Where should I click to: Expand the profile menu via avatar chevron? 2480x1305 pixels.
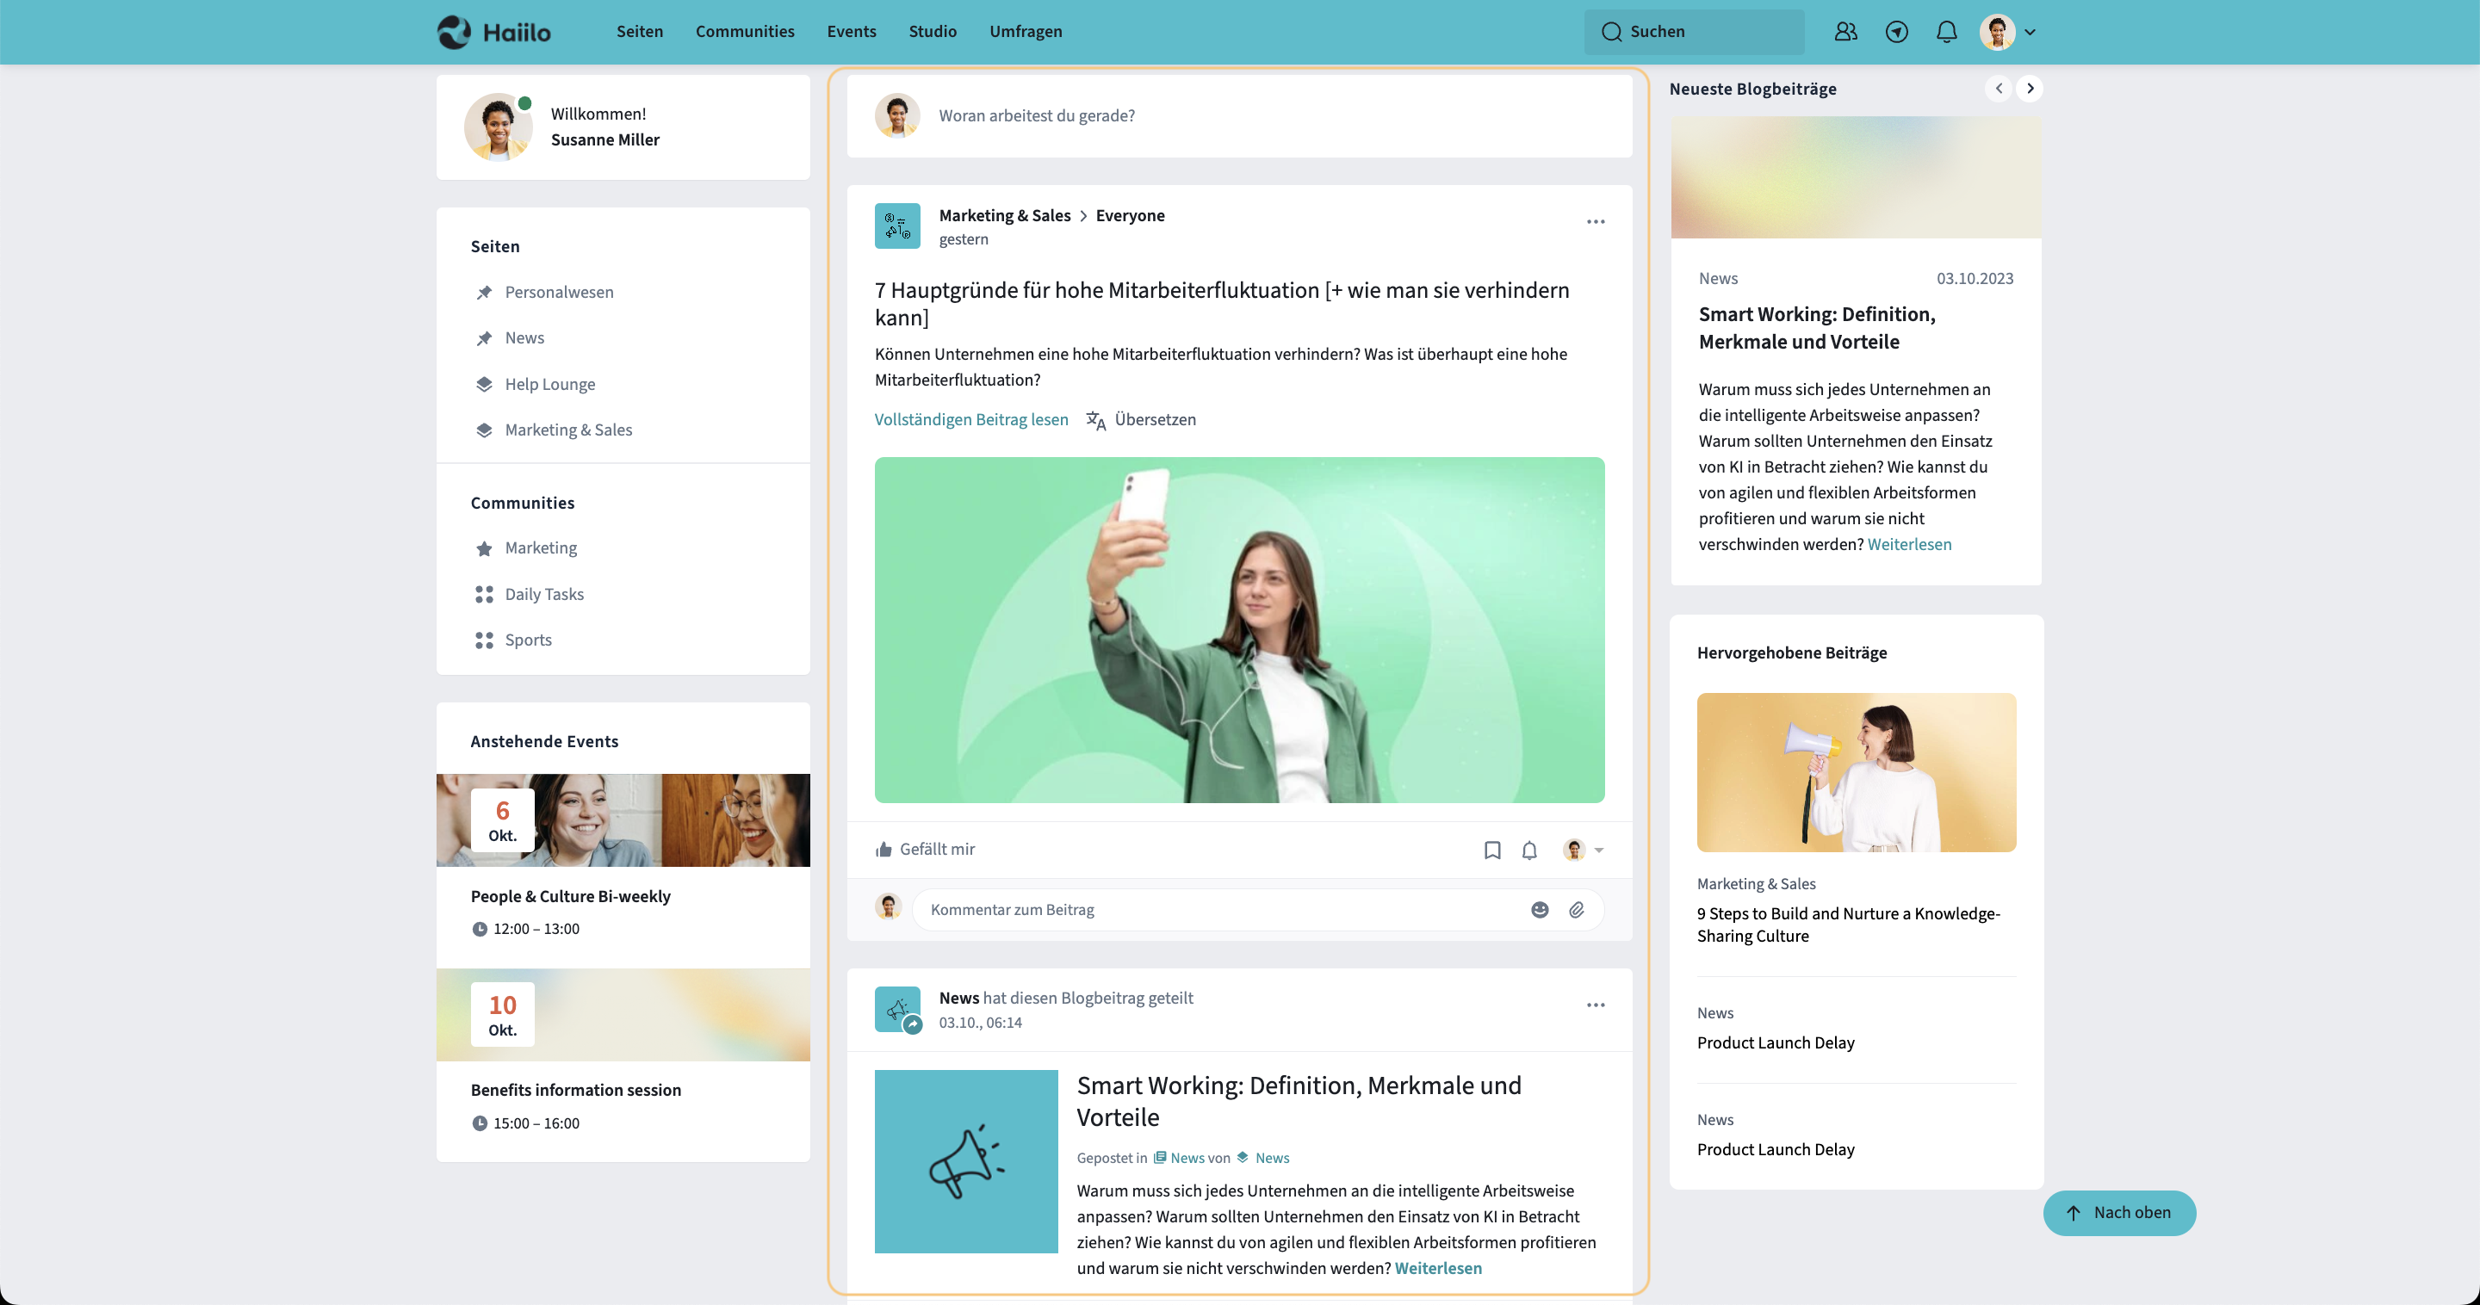(2031, 32)
